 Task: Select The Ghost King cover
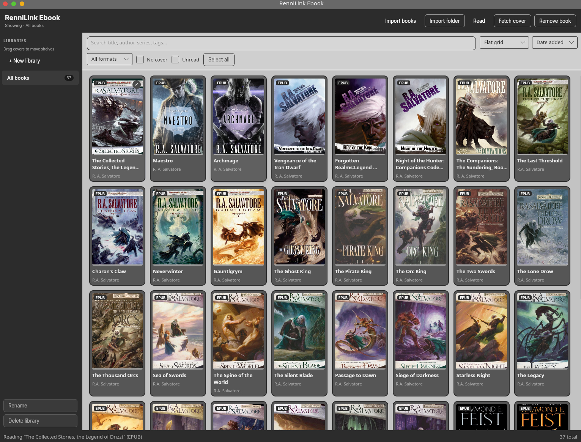point(299,227)
